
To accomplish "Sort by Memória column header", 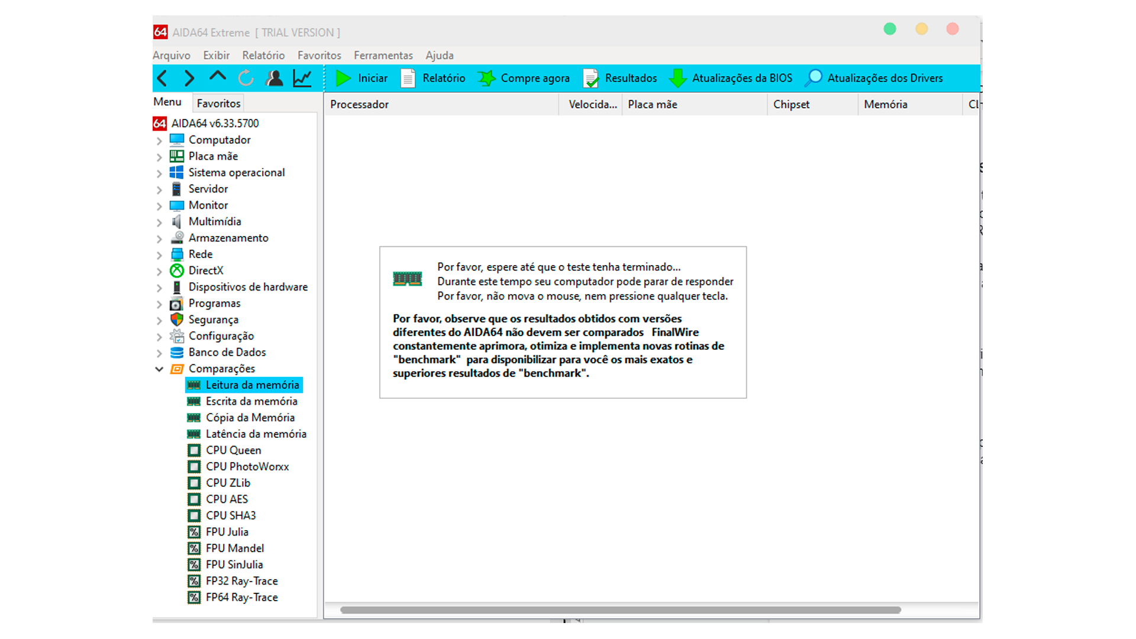I will click(910, 104).
